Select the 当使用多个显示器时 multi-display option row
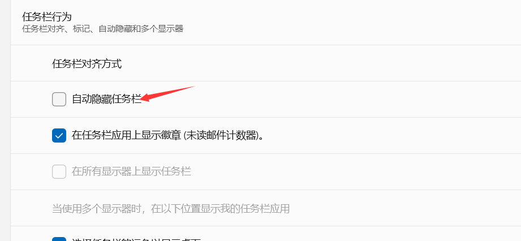Screen dimensions: 521x241 point(266,208)
